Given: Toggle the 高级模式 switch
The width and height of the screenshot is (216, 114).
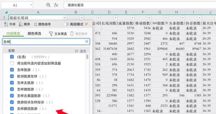Looking at the screenshot, I should (x=66, y=24).
